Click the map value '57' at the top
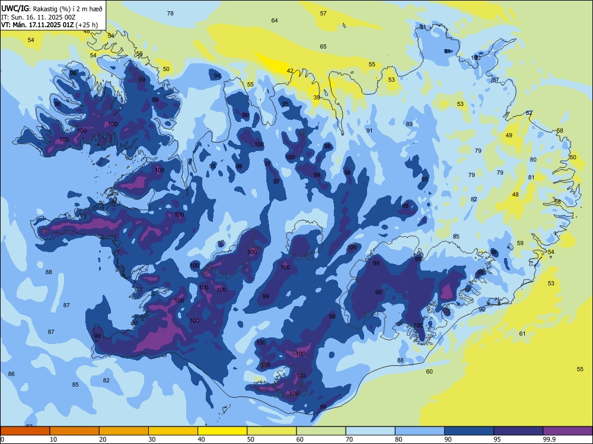Viewport: 593px width, 444px height. 323,13
